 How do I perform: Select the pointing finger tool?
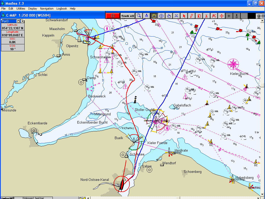(x=169, y=16)
